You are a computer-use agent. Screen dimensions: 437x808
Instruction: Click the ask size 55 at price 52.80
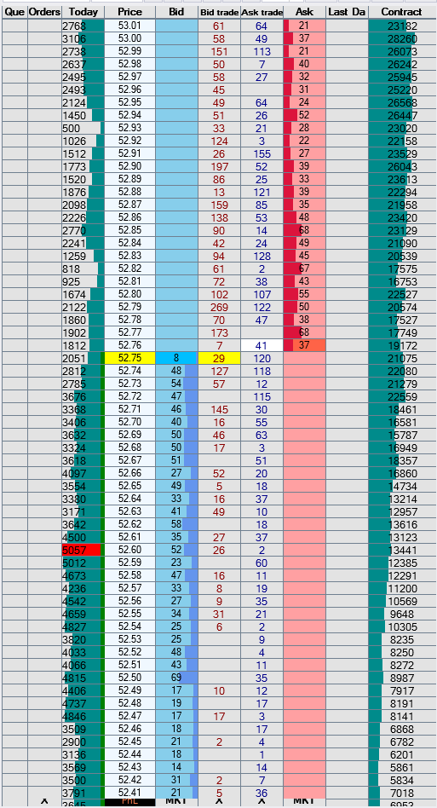pyautogui.click(x=304, y=294)
